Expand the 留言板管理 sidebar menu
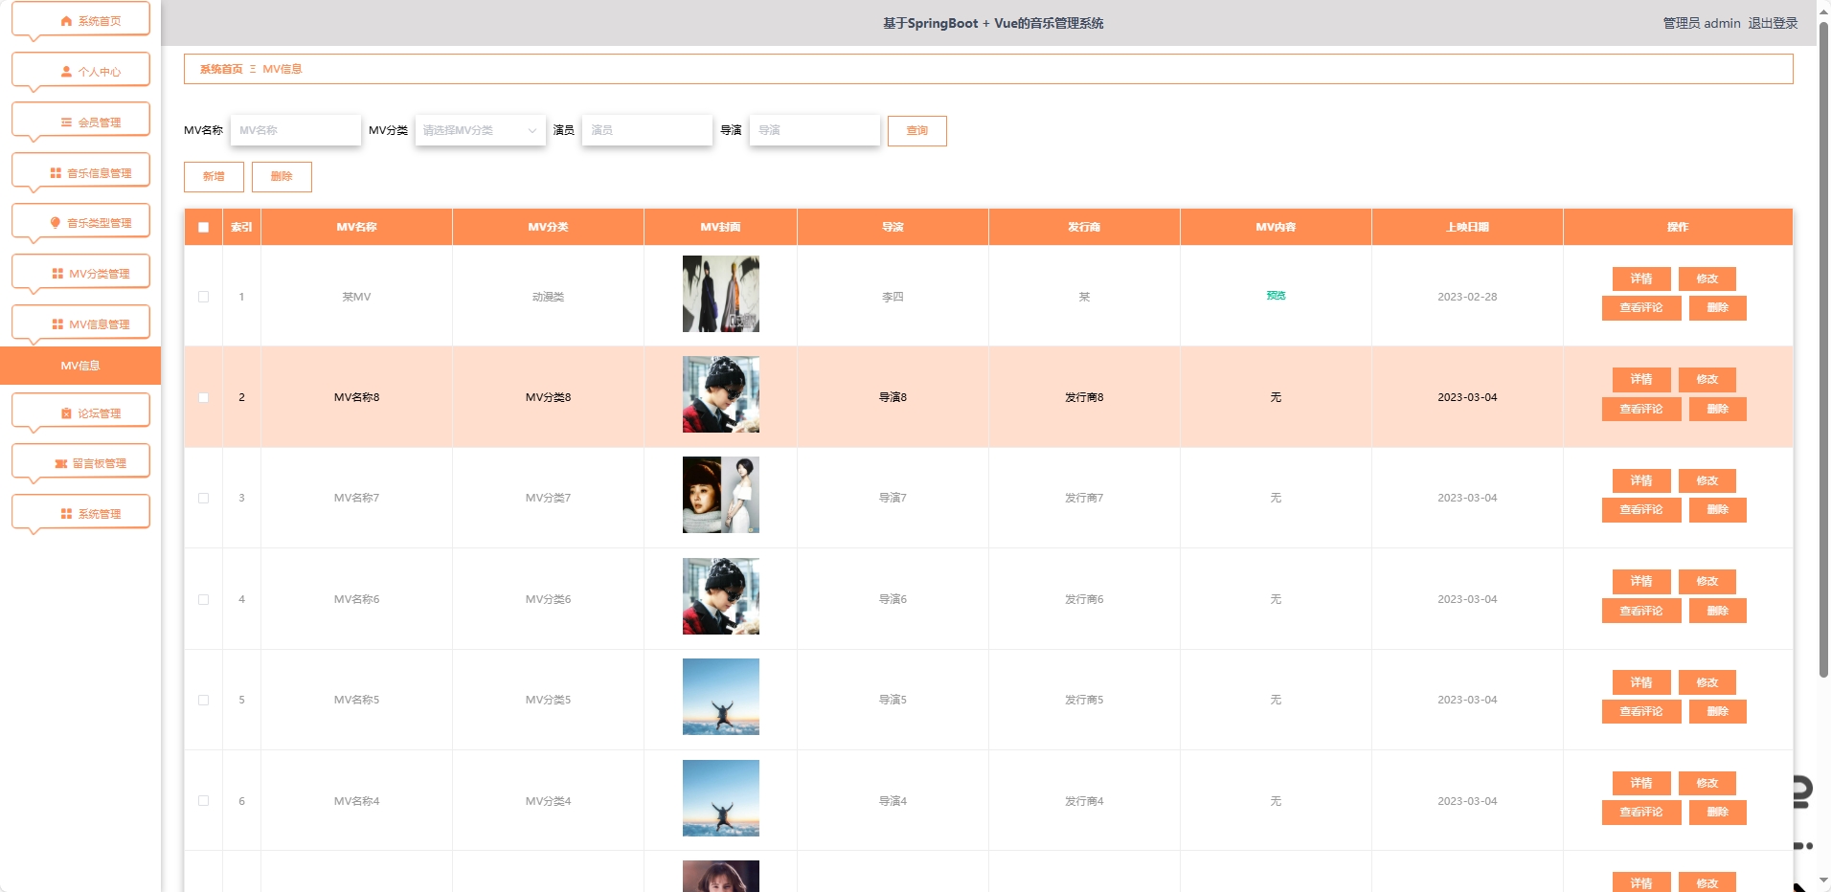This screenshot has width=1831, height=892. pos(80,462)
